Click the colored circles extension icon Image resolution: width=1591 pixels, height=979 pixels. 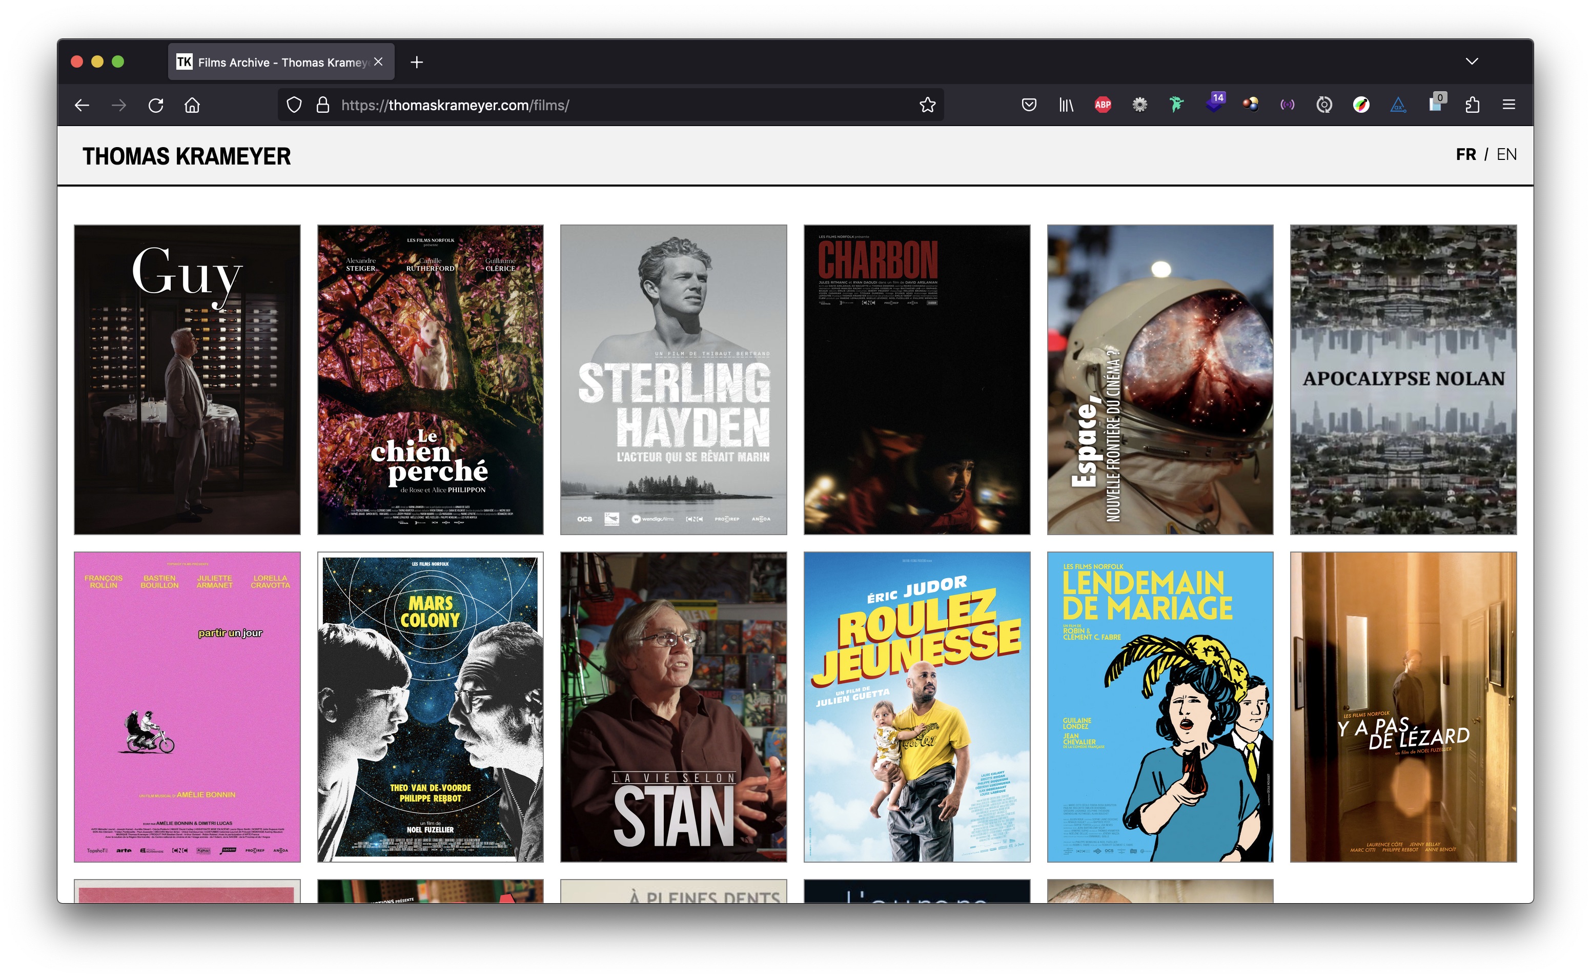[x=1251, y=105]
